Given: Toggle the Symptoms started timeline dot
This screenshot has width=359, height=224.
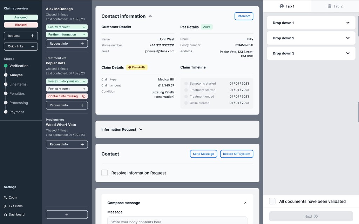Looking at the screenshot, I should pyautogui.click(x=186, y=84).
